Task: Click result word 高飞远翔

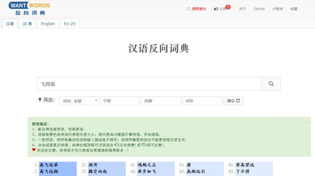Action: [49, 171]
